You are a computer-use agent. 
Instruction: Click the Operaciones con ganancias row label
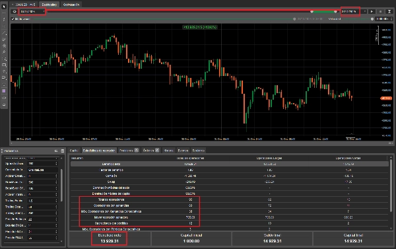pyautogui.click(x=111, y=205)
